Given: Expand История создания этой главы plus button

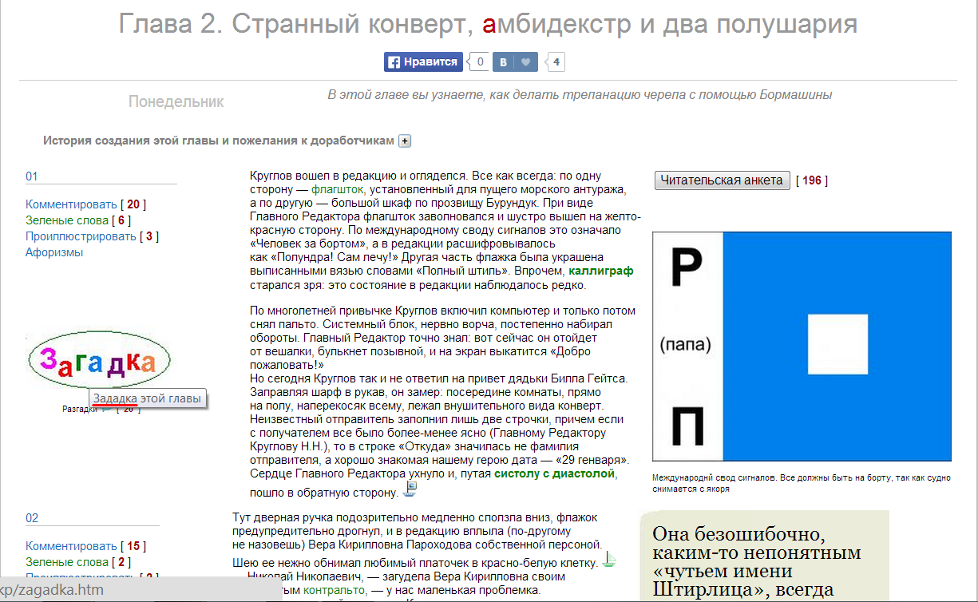Looking at the screenshot, I should tap(405, 141).
